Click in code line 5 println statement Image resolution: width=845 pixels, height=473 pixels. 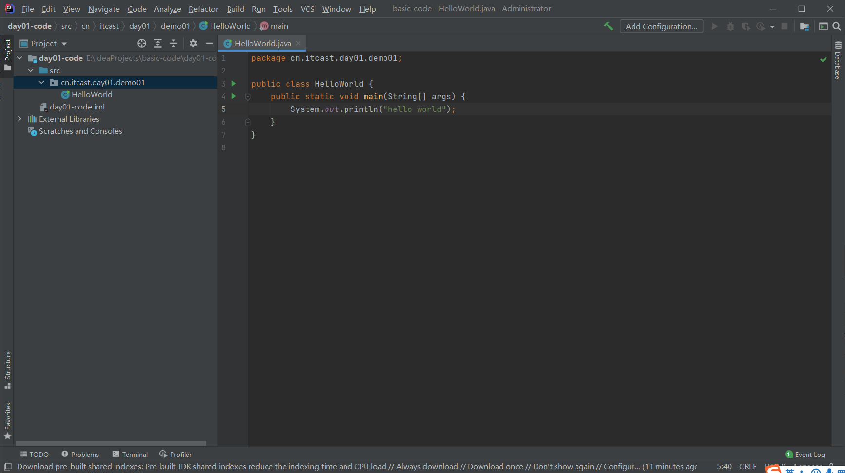click(x=373, y=109)
